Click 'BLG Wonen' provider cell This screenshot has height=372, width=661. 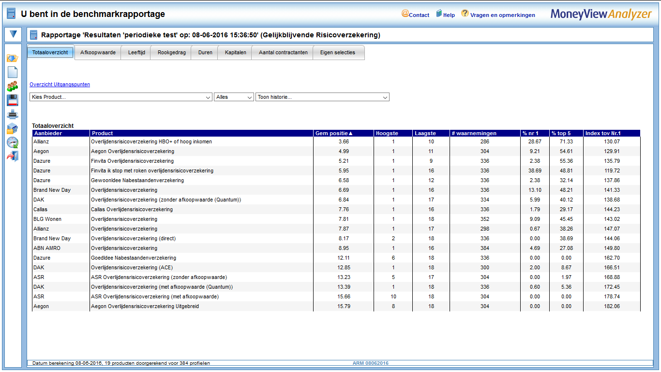(x=61, y=219)
